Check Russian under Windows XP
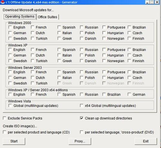 pyautogui.click(x=82, y=50)
